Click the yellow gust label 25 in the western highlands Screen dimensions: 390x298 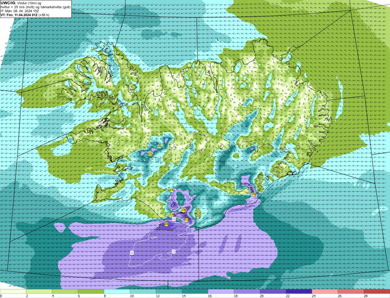click(150, 154)
